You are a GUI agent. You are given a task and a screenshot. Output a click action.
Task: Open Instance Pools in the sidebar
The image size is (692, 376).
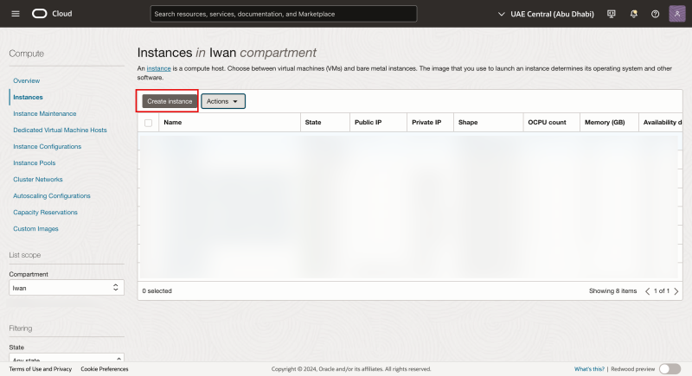35,163
